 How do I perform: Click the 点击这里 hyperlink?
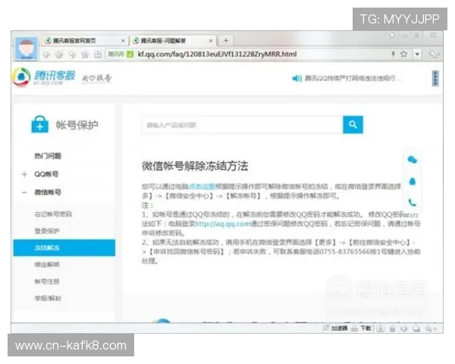click(202, 187)
